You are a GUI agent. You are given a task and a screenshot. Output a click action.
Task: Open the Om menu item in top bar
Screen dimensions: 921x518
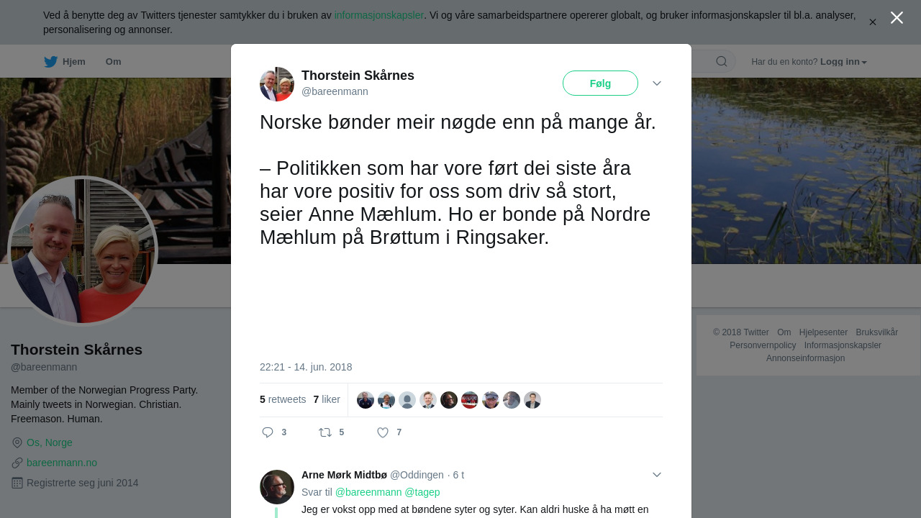coord(114,62)
